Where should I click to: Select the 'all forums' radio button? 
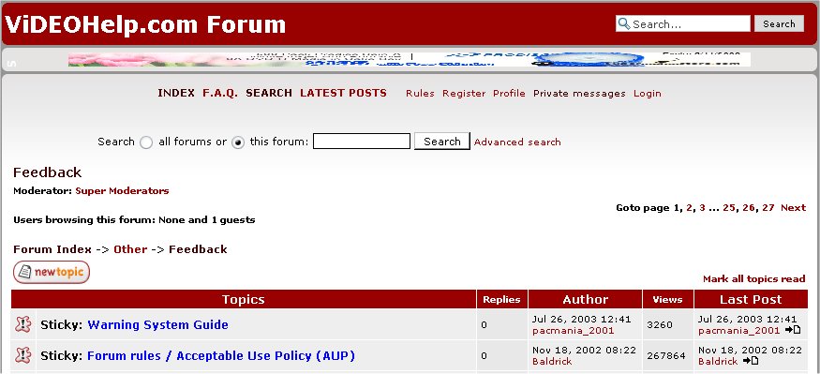point(146,142)
